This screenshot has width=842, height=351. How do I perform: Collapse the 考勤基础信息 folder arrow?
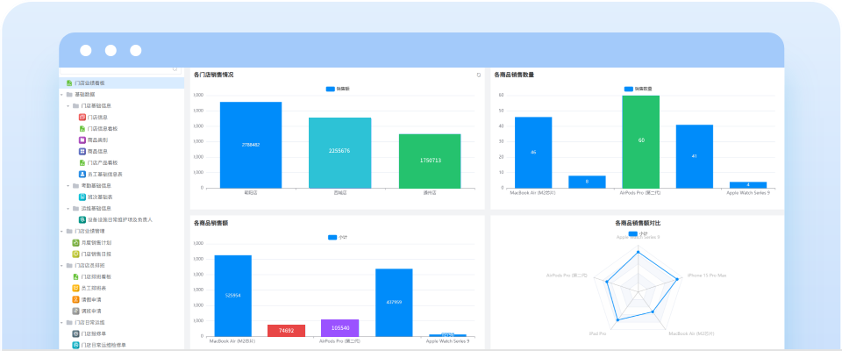68,185
